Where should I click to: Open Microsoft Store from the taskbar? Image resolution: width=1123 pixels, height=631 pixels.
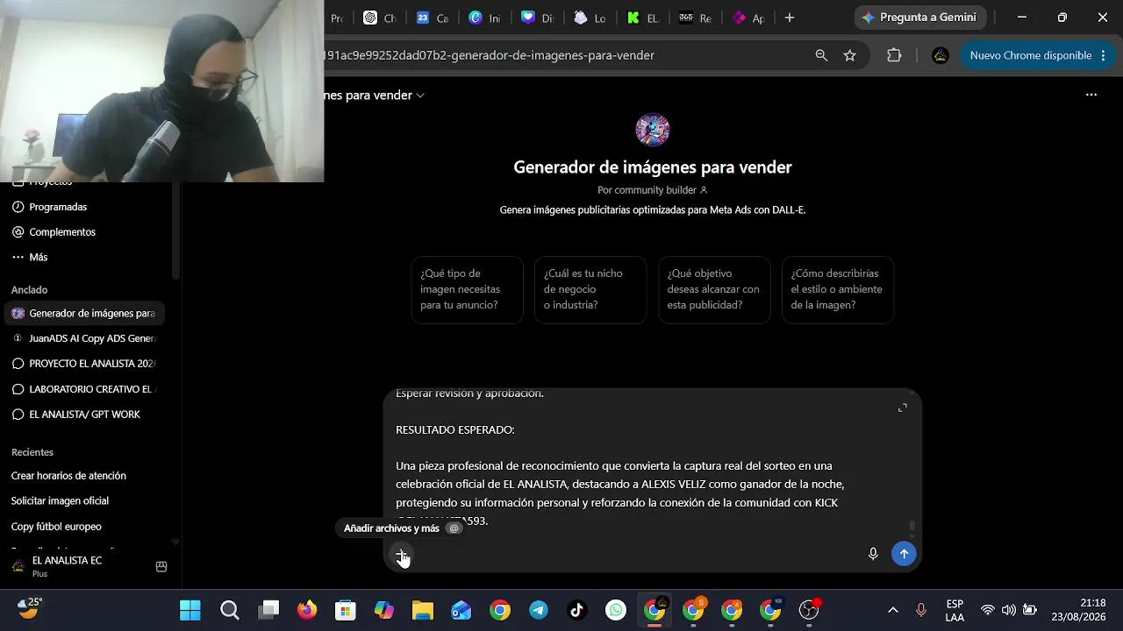click(346, 610)
